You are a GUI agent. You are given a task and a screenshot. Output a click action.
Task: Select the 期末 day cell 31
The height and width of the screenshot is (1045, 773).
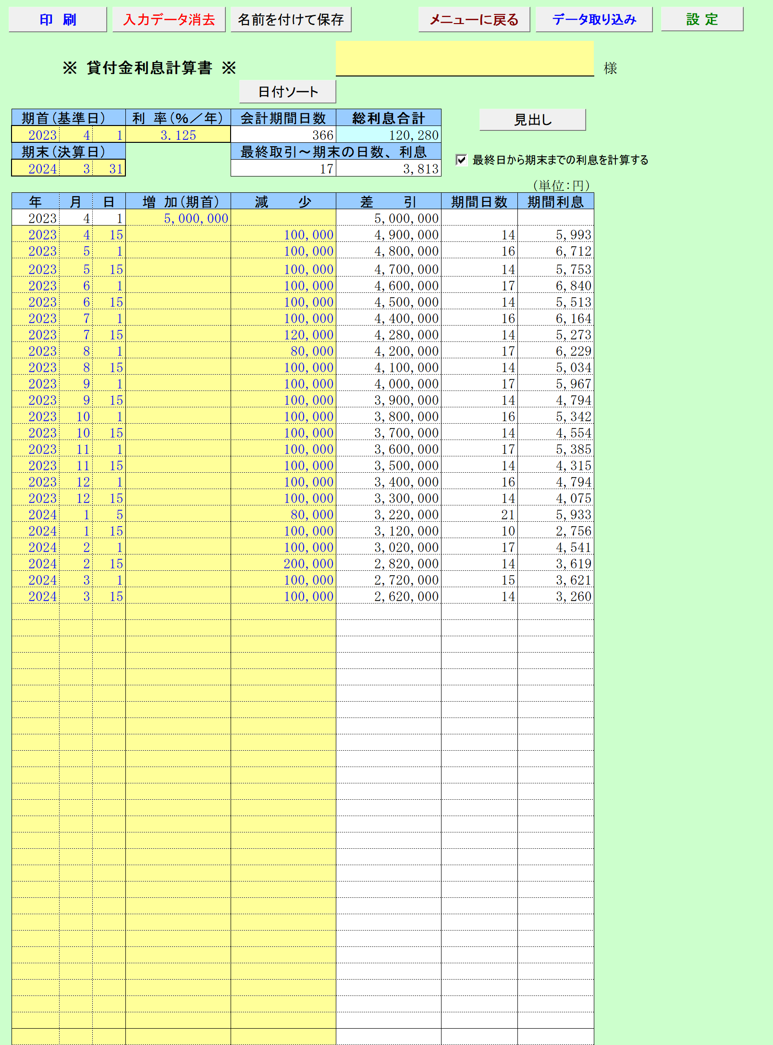tap(109, 169)
